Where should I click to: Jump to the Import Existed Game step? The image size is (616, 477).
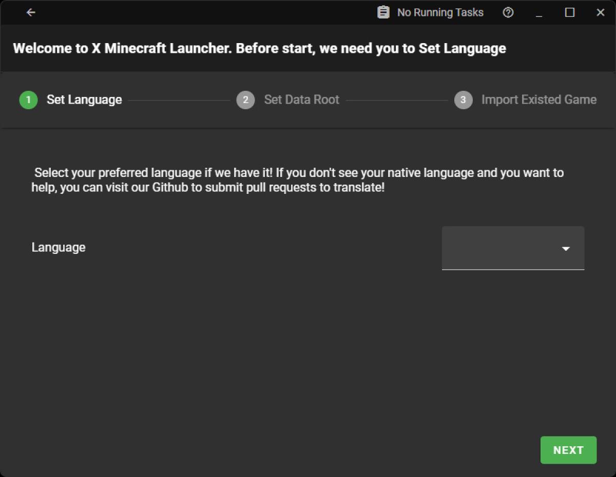538,100
